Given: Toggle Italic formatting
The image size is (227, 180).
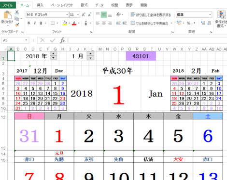Looking at the screenshot, I should point(35,23).
